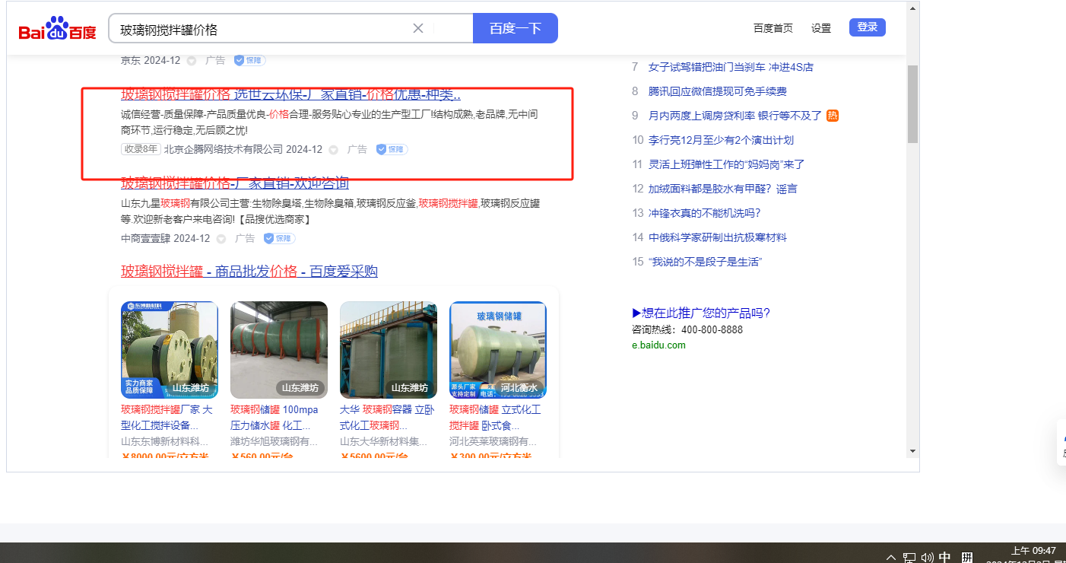Open 设置 in the top navigation
This screenshot has width=1066, height=563.
[821, 28]
